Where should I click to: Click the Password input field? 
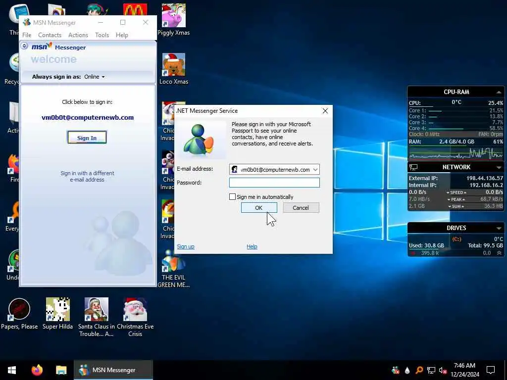pos(274,183)
